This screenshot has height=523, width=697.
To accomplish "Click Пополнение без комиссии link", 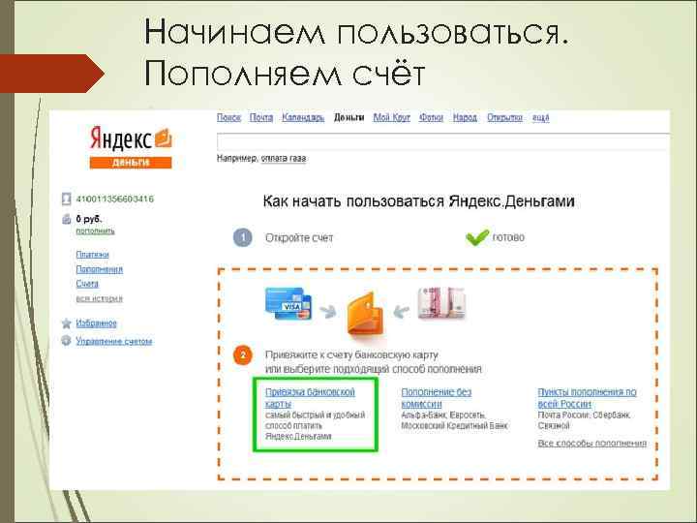I will click(436, 398).
